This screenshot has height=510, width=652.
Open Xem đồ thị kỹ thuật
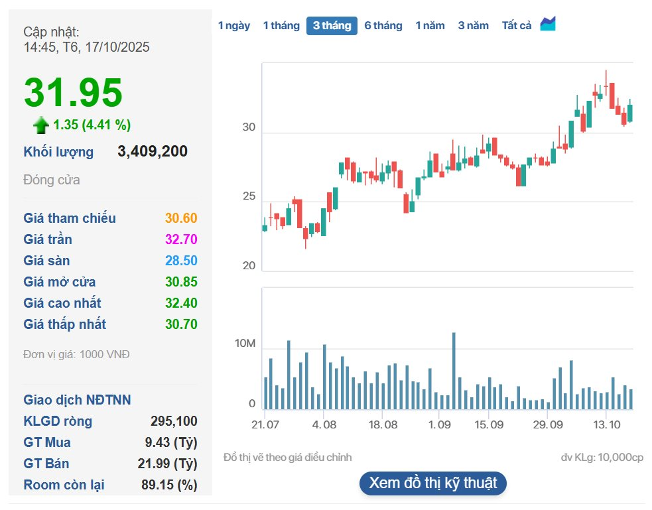432,483
